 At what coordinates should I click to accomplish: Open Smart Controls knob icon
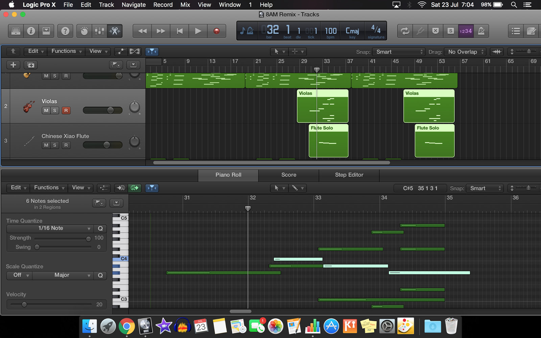[84, 31]
